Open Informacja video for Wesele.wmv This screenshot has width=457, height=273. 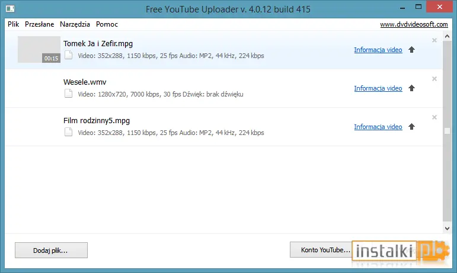378,88
